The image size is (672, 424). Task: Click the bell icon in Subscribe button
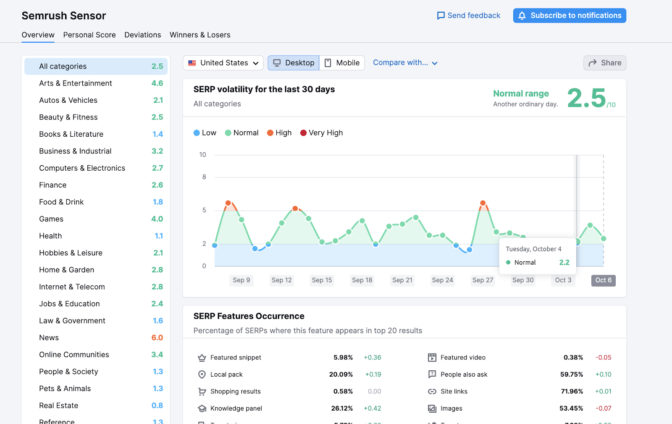coord(522,16)
